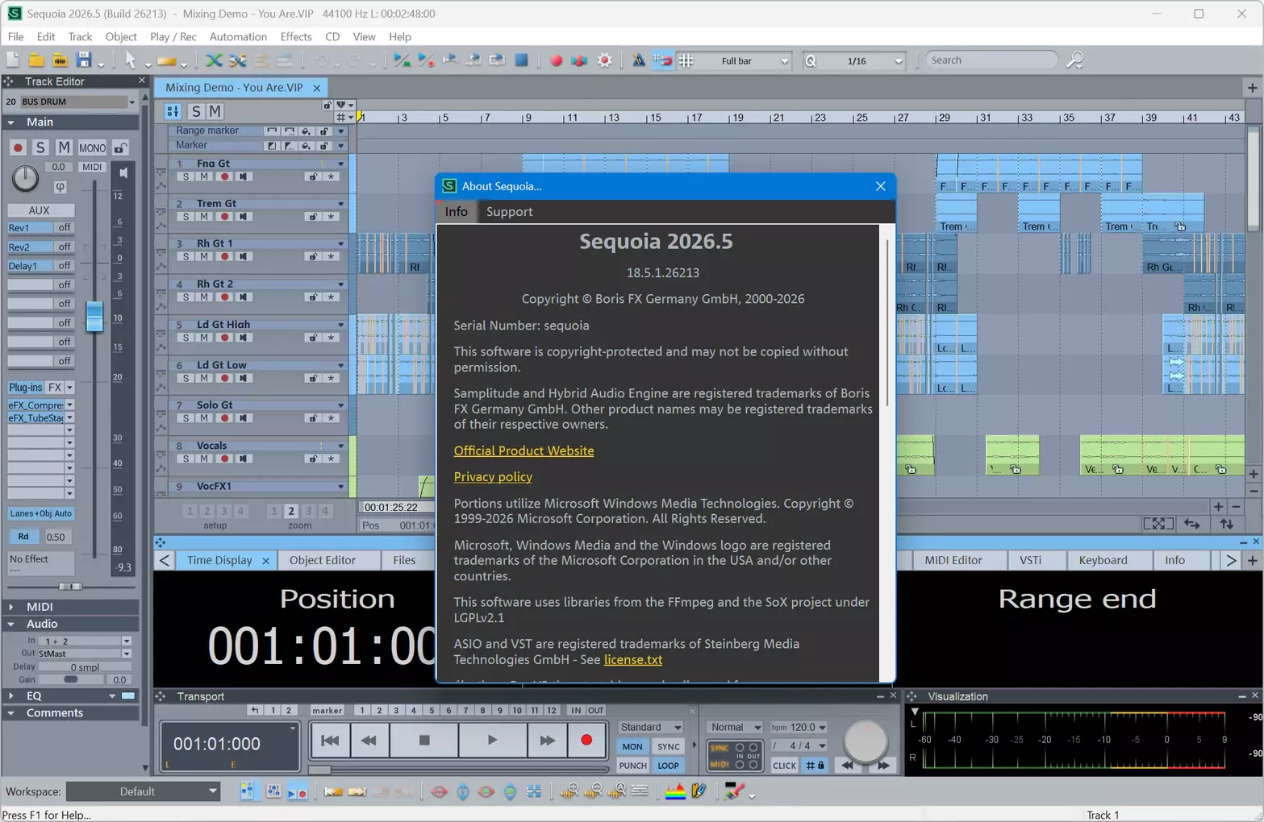Click the phase invert icon in Track Editor
This screenshot has width=1264, height=822.
tap(60, 187)
